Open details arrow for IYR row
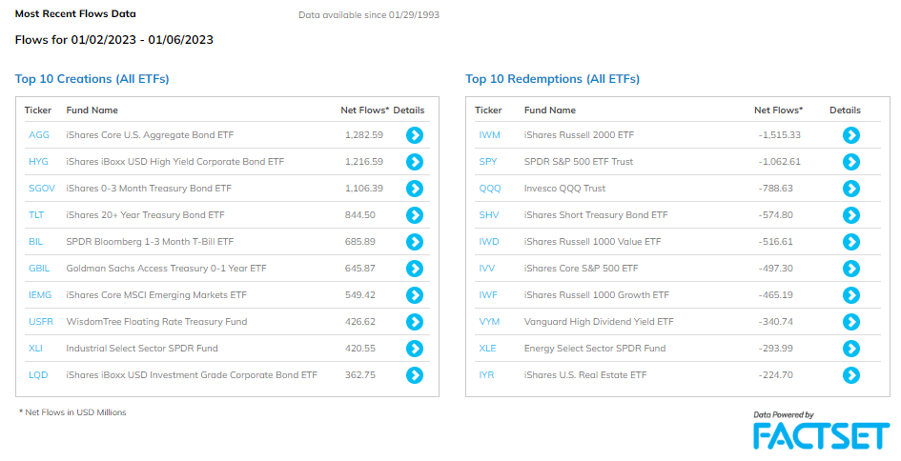This screenshot has height=461, width=901. (851, 375)
